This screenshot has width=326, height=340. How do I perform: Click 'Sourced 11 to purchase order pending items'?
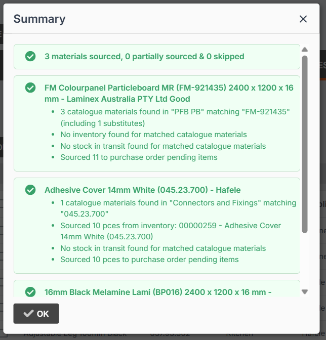coord(139,157)
